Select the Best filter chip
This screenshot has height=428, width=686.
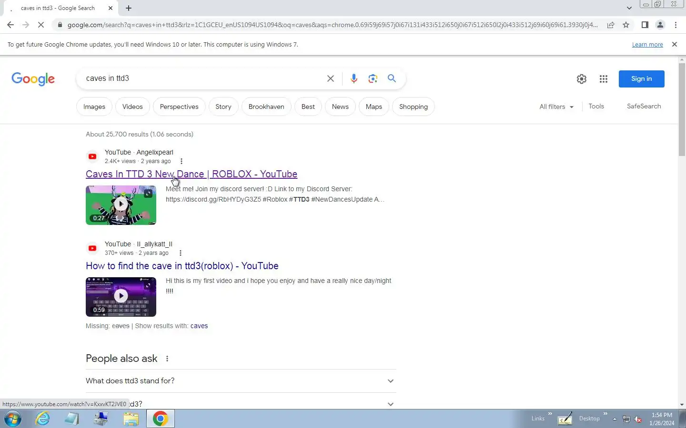[308, 107]
